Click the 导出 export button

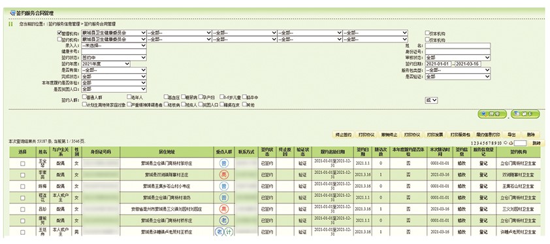coord(511,135)
